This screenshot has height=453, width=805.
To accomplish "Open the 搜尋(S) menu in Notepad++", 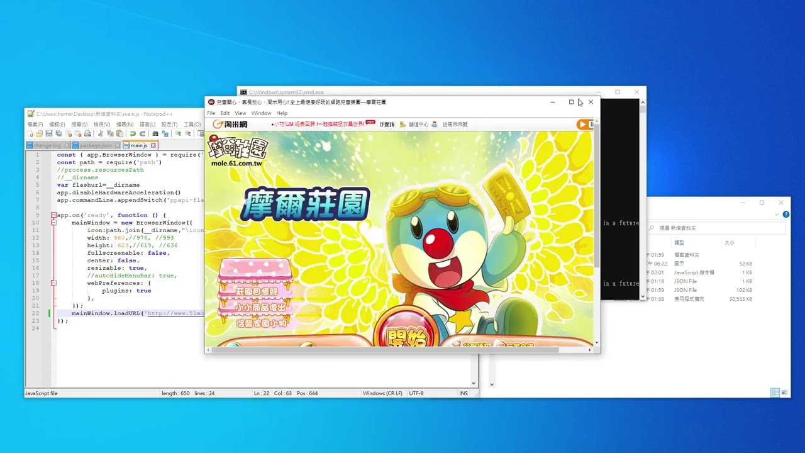I will (x=79, y=125).
